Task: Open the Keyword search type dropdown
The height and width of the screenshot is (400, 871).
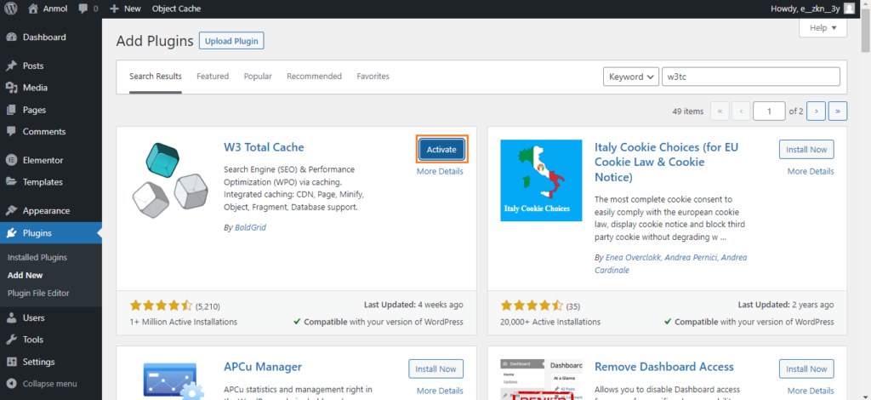Action: point(631,77)
